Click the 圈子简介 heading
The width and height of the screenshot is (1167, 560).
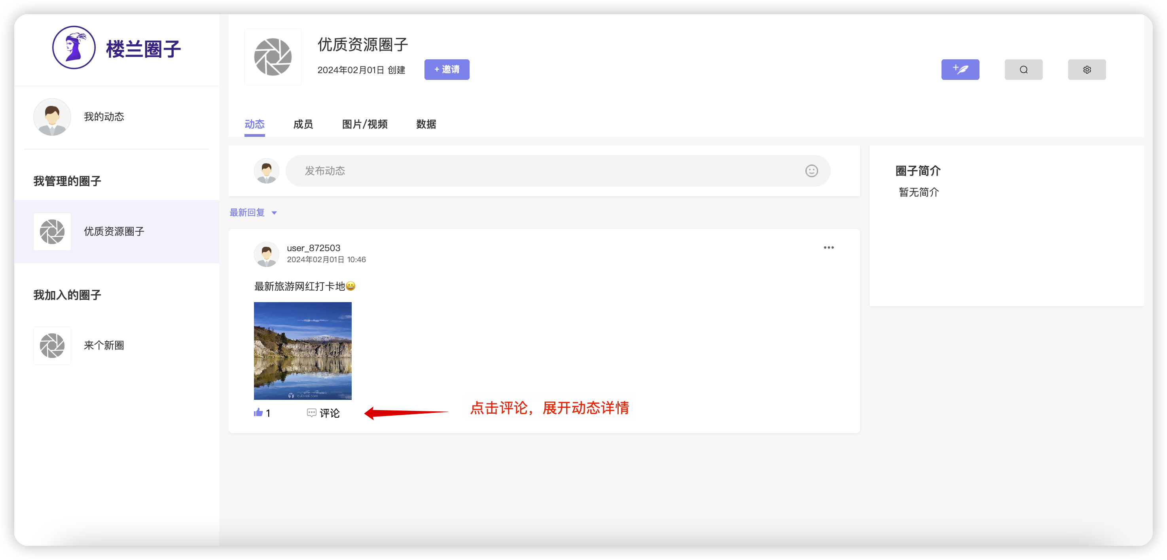[918, 171]
